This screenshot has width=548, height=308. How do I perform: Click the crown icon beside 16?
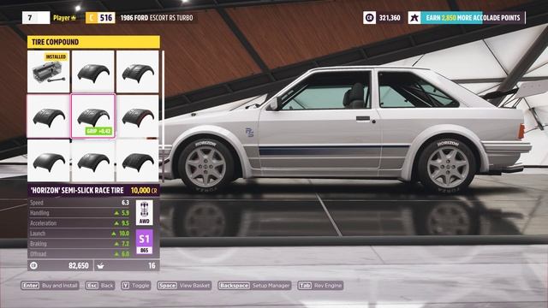pos(100,266)
